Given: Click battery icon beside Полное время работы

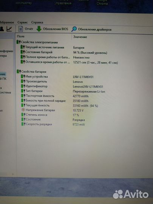Looking at the screenshot, I should point(23,57).
